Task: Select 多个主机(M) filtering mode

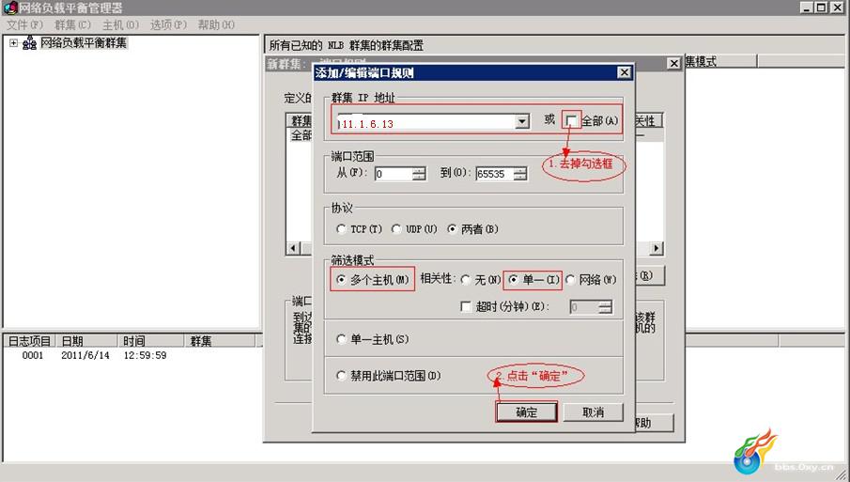Action: 341,280
